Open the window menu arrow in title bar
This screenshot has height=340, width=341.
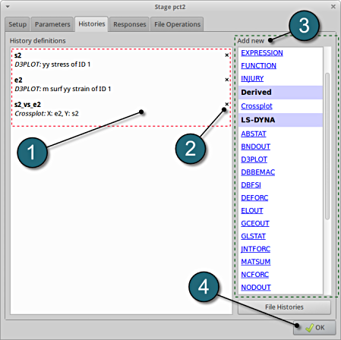pos(8,7)
